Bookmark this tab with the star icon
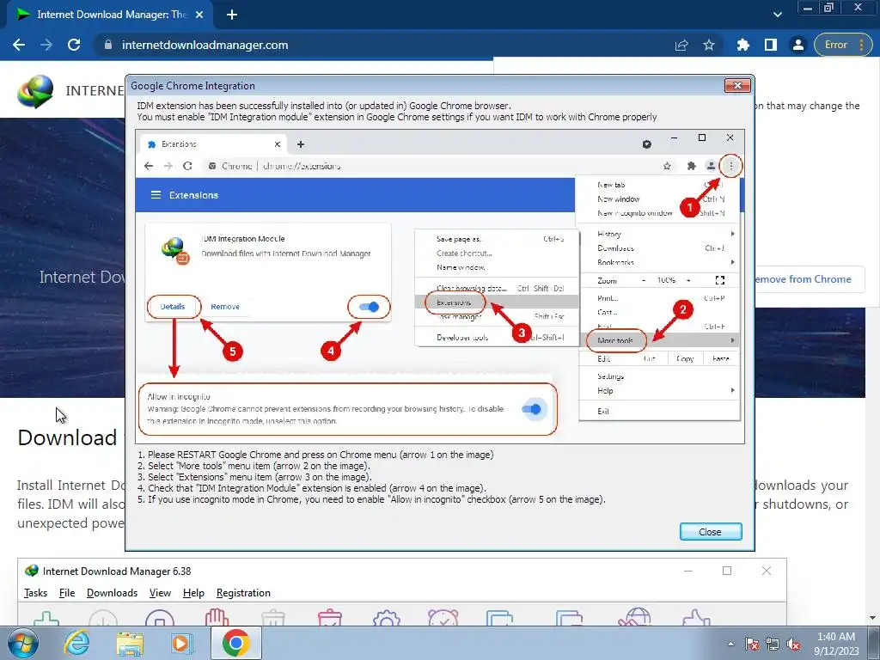This screenshot has height=660, width=880. (709, 45)
